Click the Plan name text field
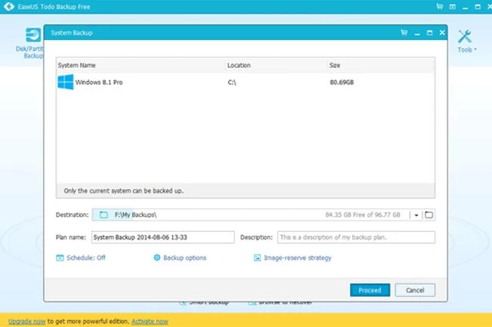Image resolution: width=492 pixels, height=327 pixels. 162,237
